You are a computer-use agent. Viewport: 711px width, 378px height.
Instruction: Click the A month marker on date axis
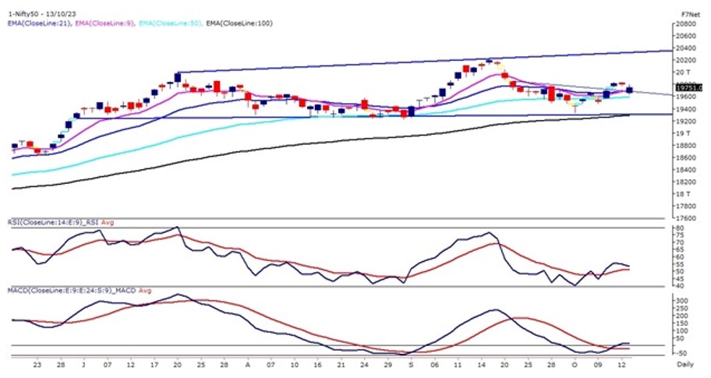click(247, 364)
